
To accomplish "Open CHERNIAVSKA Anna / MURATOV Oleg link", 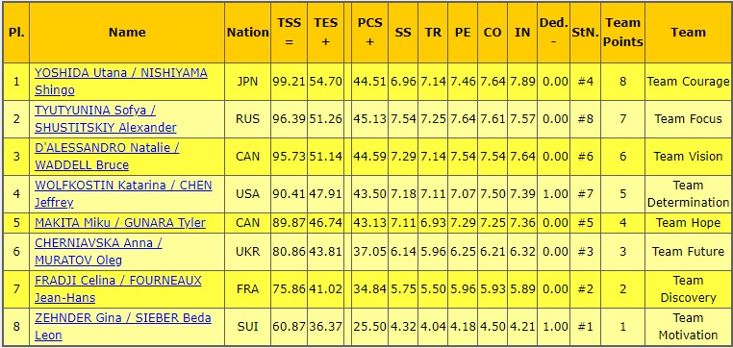I will click(99, 251).
